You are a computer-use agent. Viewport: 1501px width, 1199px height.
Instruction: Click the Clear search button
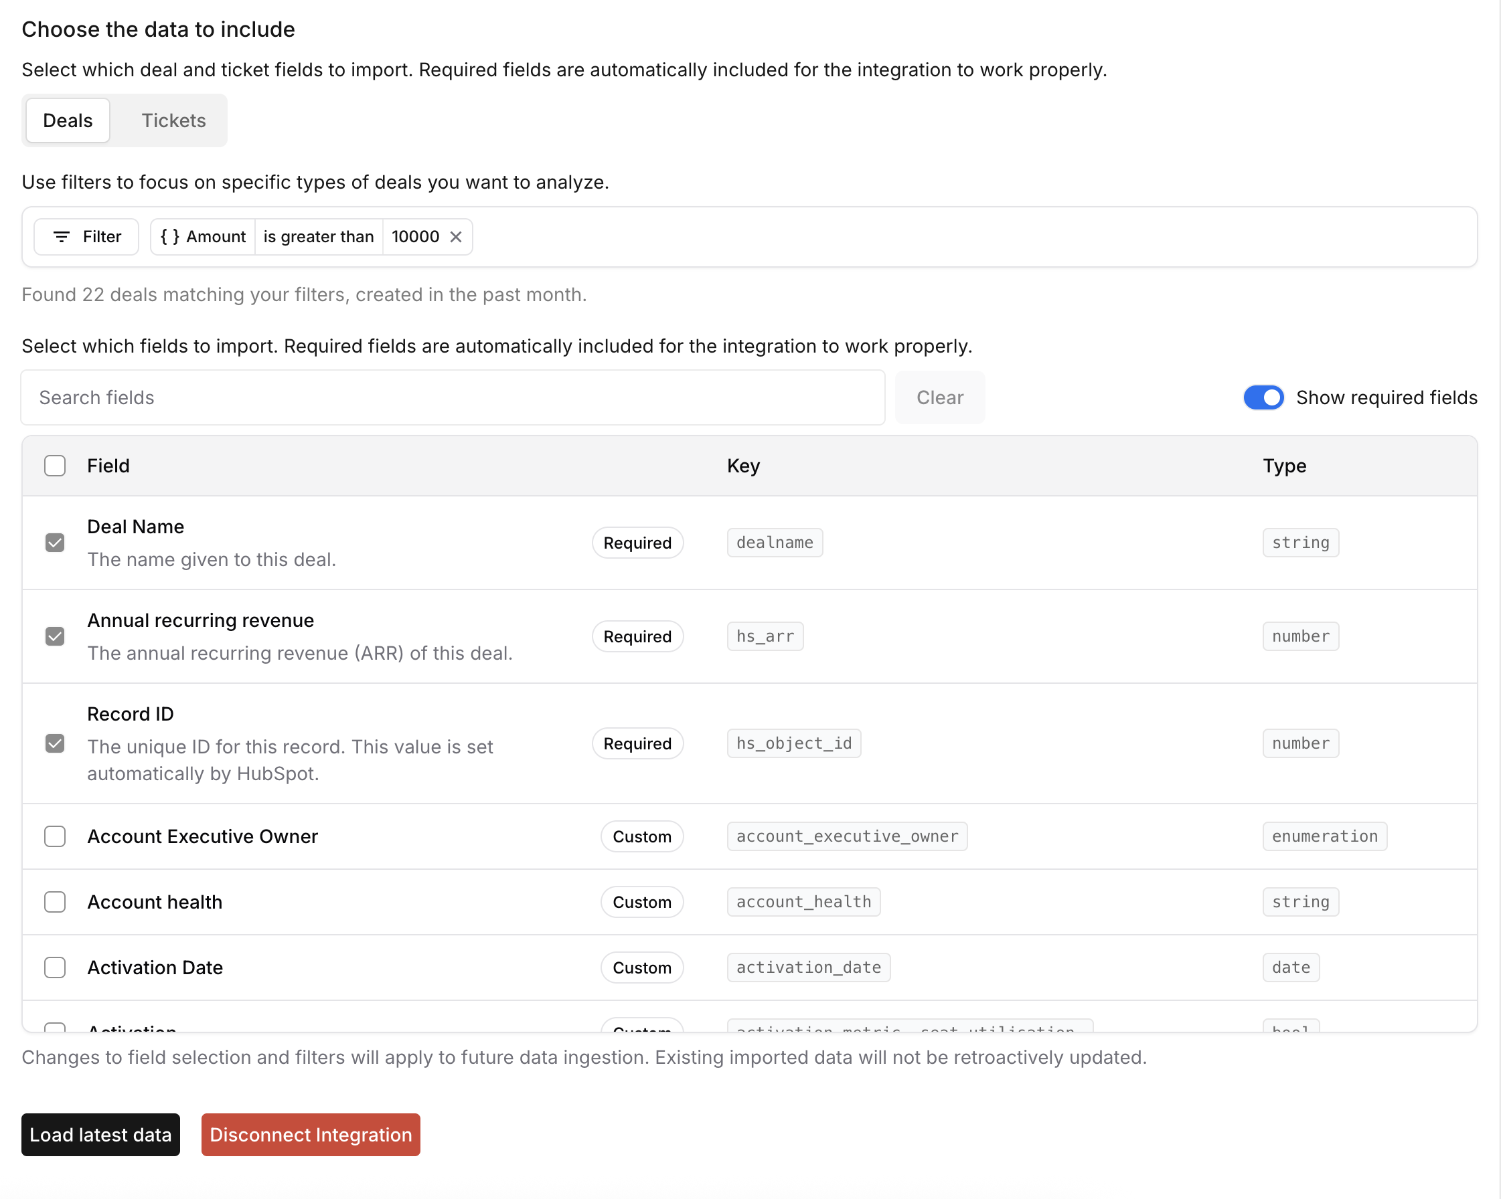tap(939, 397)
